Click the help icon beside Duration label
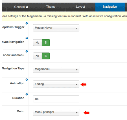Image resolution: width=127 pixels, height=120 pixels. point(27,94)
